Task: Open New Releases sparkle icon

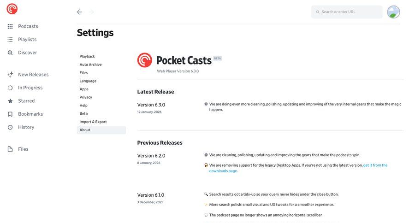Action: [10, 75]
